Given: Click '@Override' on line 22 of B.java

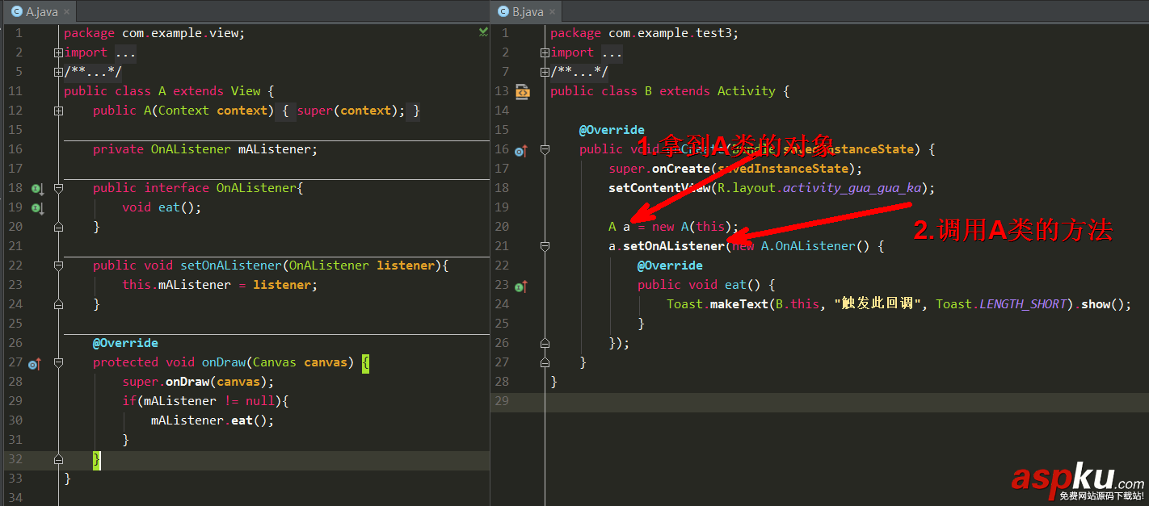Looking at the screenshot, I should (x=670, y=266).
